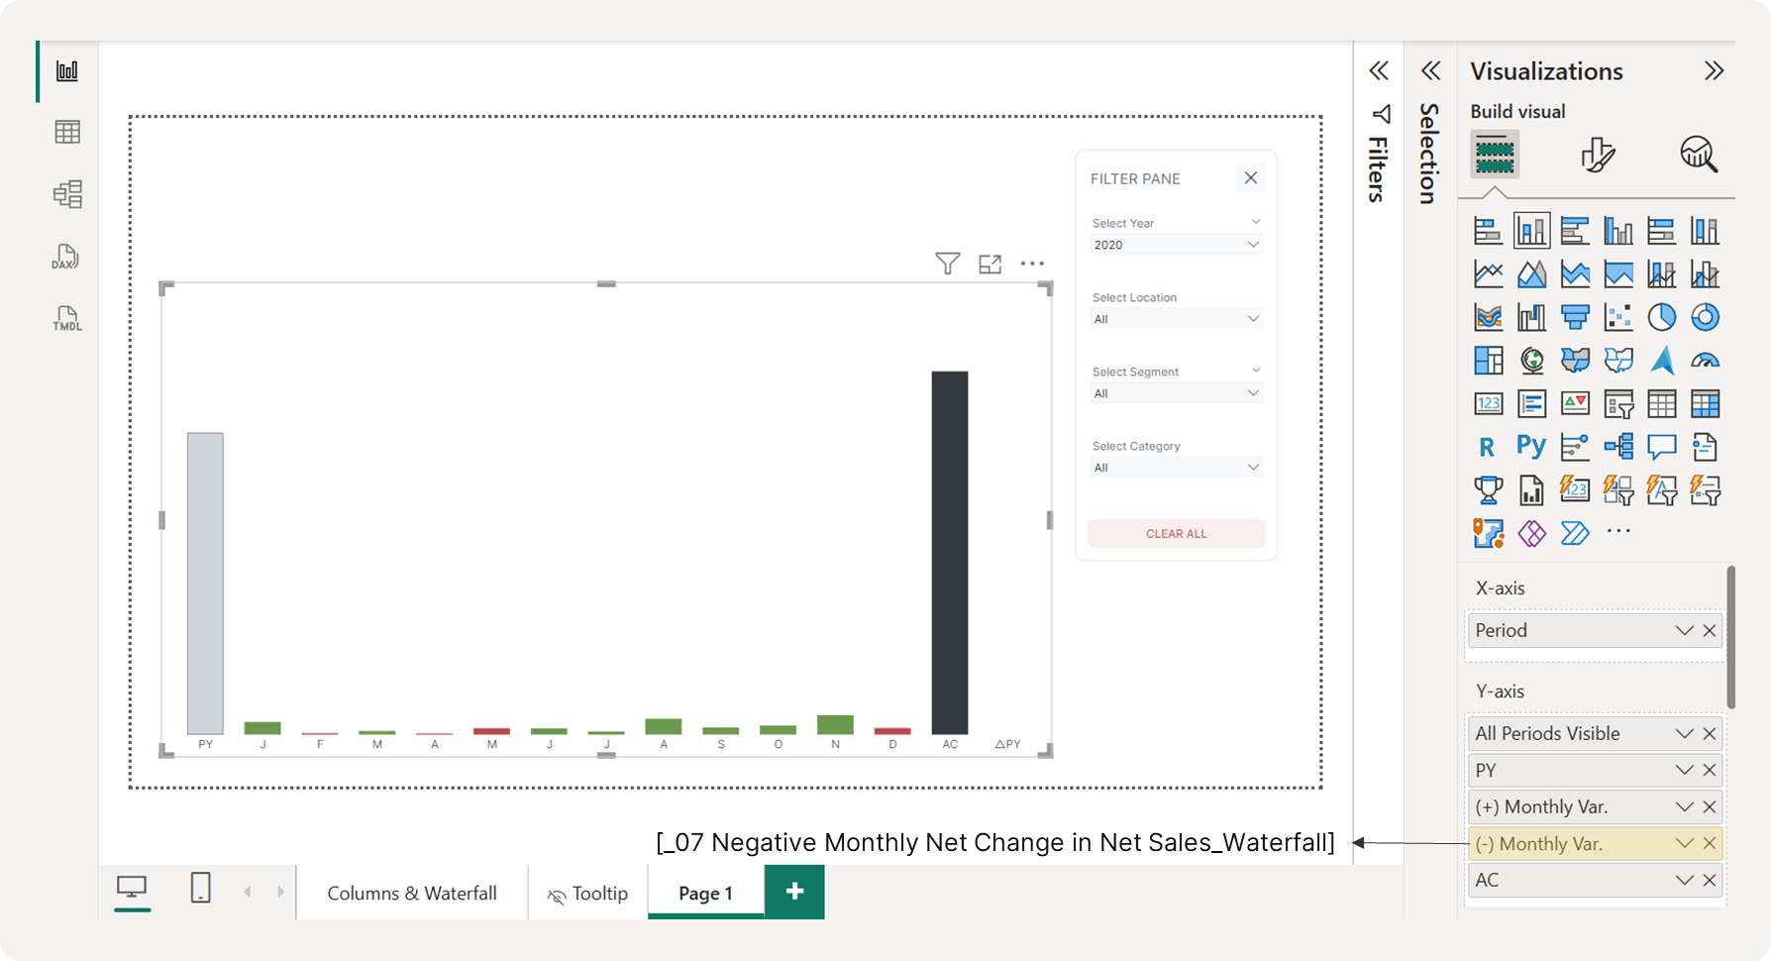Open the TMDL view icon

point(67,318)
